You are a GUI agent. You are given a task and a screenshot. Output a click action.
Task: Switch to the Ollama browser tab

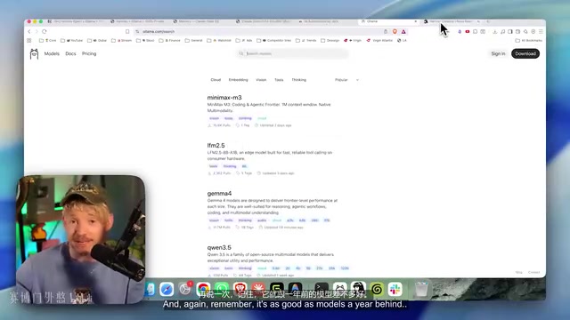387,21
